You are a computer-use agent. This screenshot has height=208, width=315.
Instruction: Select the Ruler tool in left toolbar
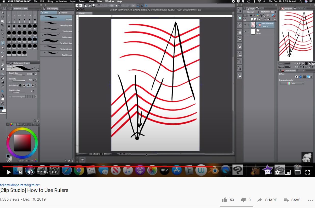[3, 91]
